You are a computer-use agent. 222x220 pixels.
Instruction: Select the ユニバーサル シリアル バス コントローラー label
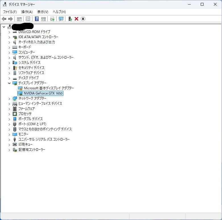coord(44,139)
